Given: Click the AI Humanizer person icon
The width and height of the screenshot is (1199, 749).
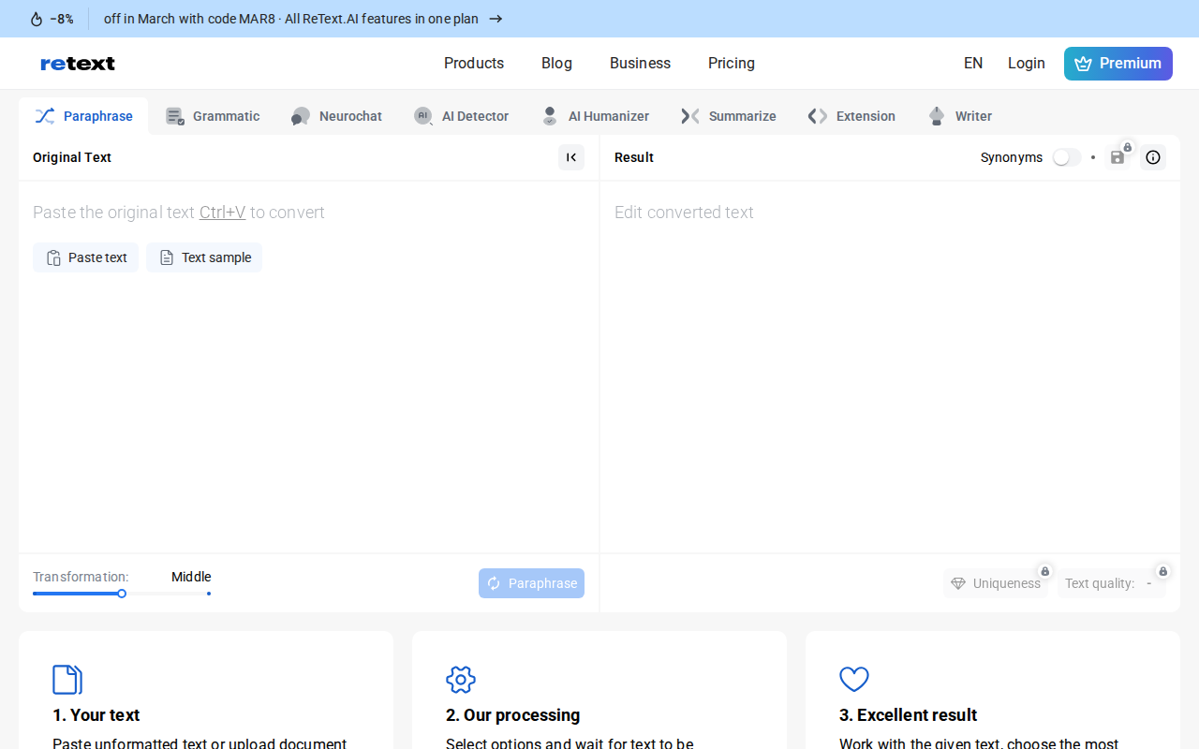Looking at the screenshot, I should pyautogui.click(x=550, y=116).
